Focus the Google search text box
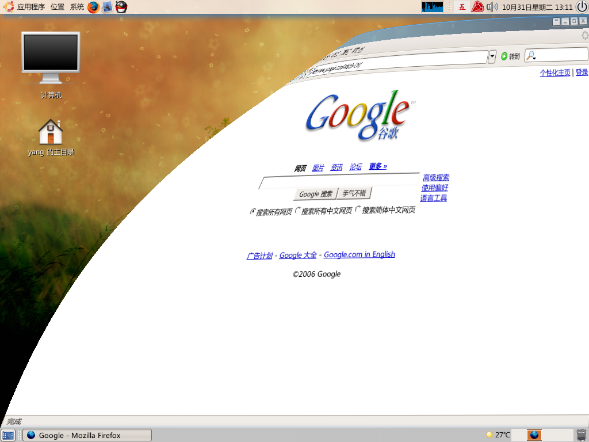 pos(339,181)
